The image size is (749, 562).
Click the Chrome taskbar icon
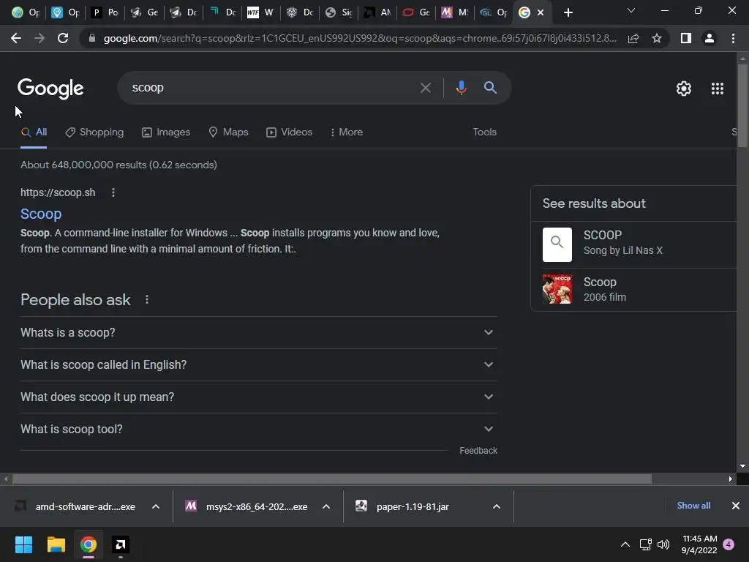click(89, 544)
